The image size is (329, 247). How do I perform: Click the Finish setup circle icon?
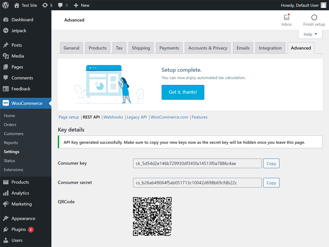314,18
